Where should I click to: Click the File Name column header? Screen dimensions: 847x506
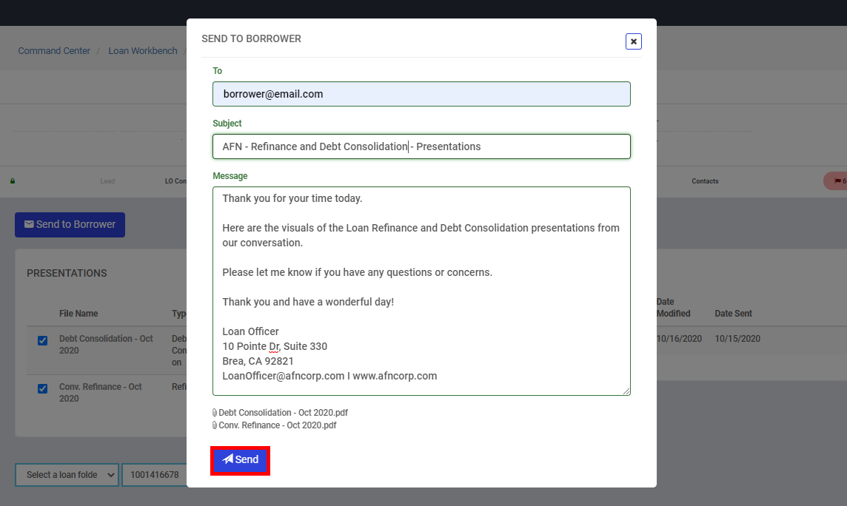(x=78, y=314)
